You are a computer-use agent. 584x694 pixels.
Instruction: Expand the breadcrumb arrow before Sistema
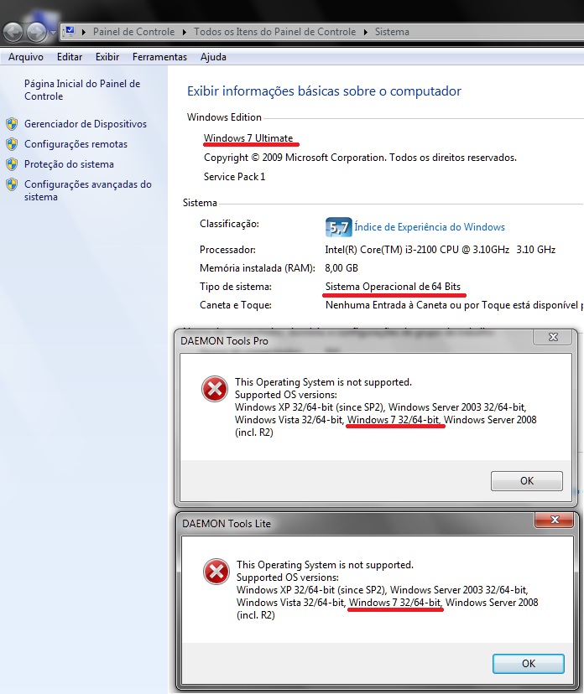click(365, 32)
